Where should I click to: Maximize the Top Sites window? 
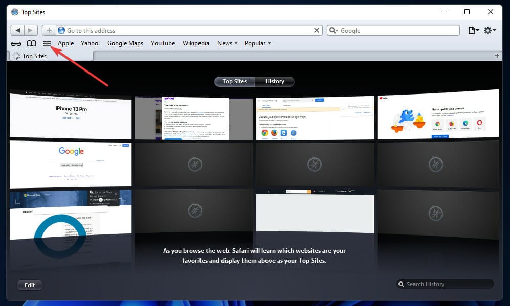(467, 12)
